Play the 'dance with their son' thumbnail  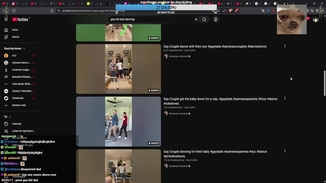tap(118, 69)
